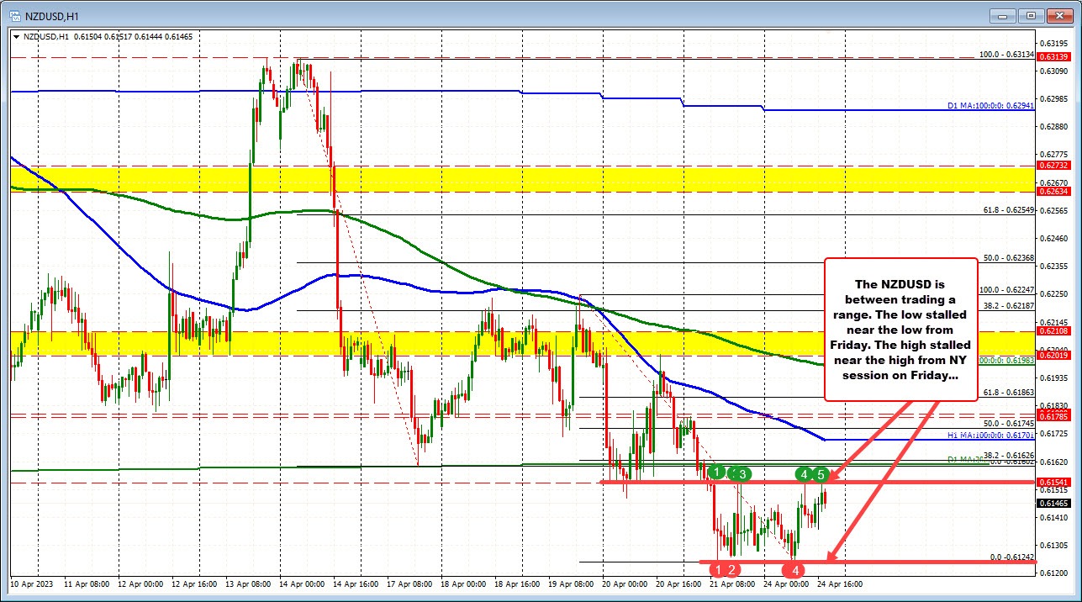1082x602 pixels.
Task: Click the maximize button on the chart window
Action: tap(1029, 15)
